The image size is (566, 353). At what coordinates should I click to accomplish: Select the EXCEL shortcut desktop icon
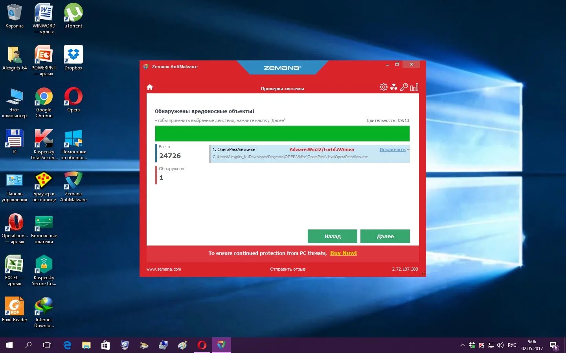click(15, 271)
